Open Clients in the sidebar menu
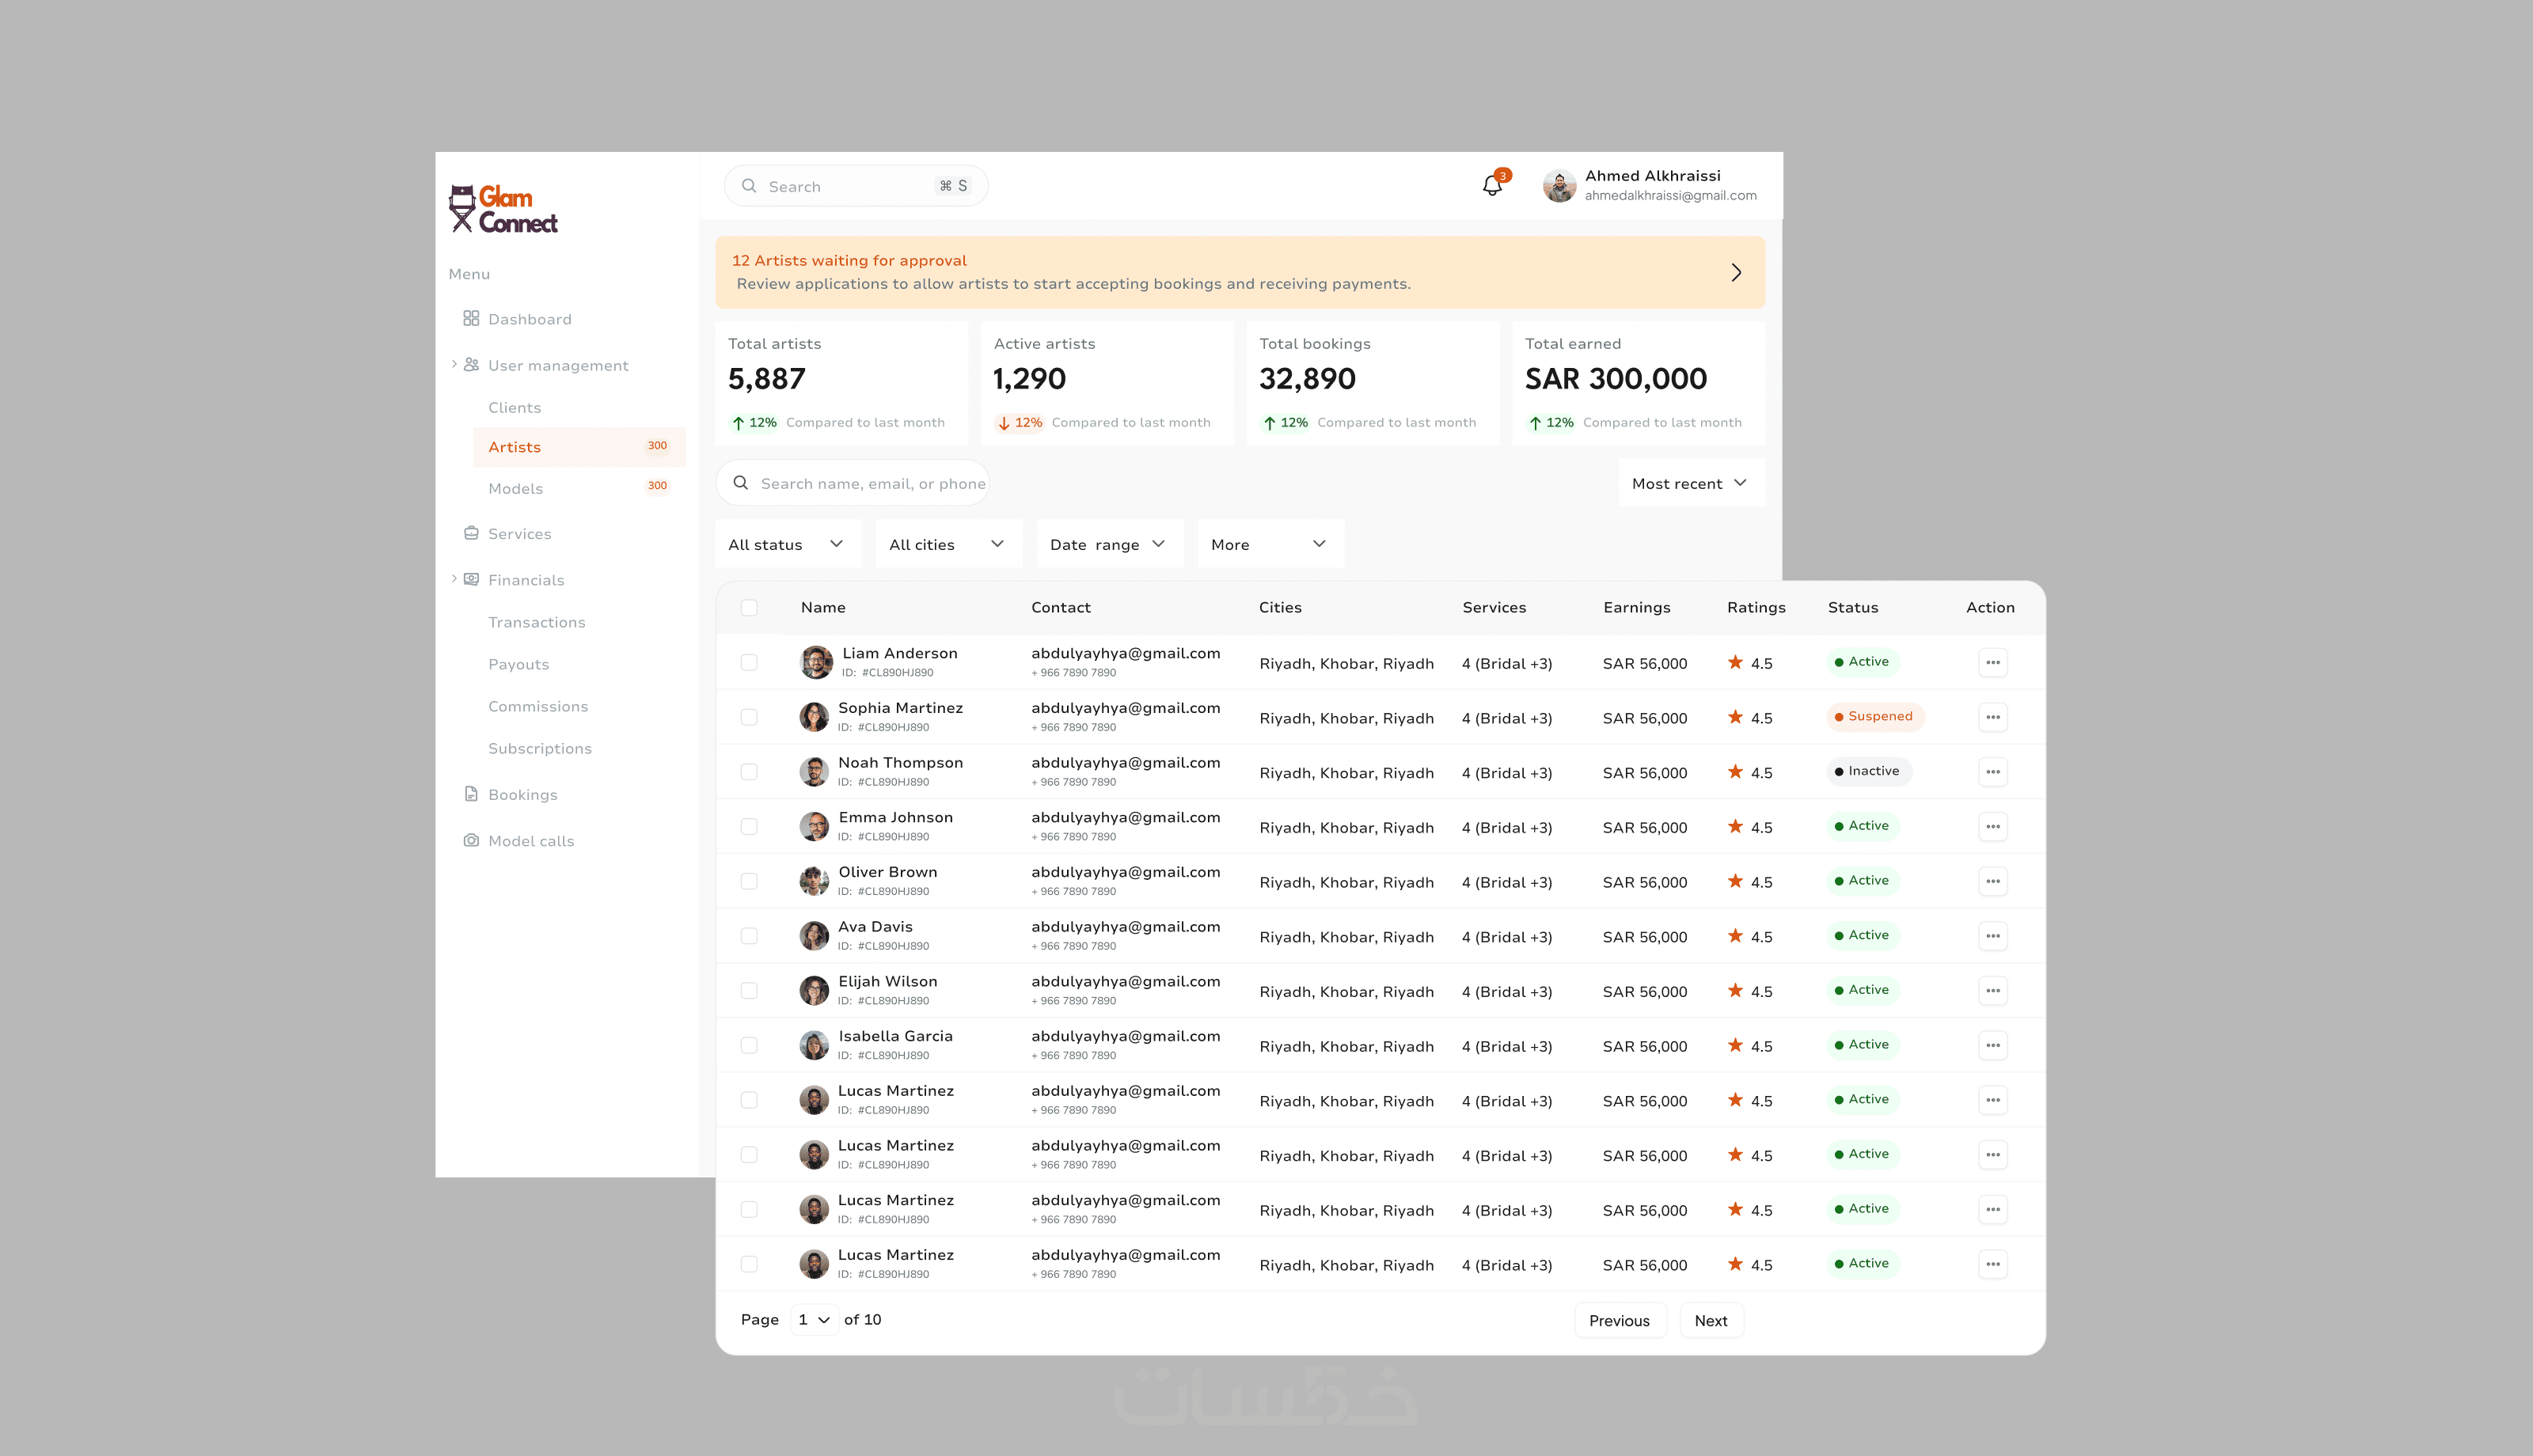 point(514,407)
